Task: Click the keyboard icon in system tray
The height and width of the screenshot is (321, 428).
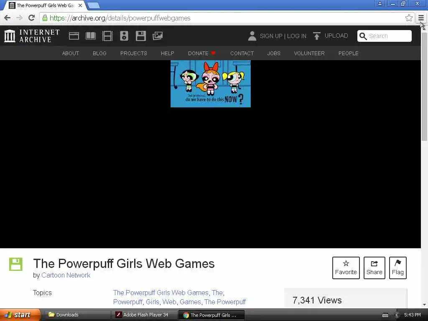Action: 385,315
